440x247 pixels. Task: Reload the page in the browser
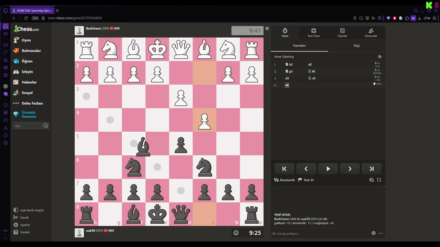tap(26, 18)
